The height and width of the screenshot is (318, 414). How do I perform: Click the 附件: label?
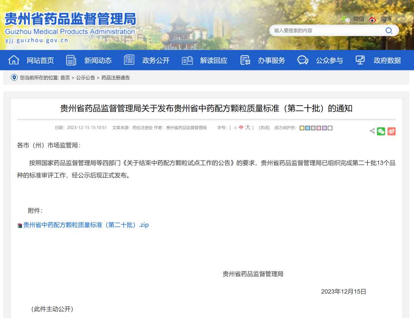click(x=35, y=211)
